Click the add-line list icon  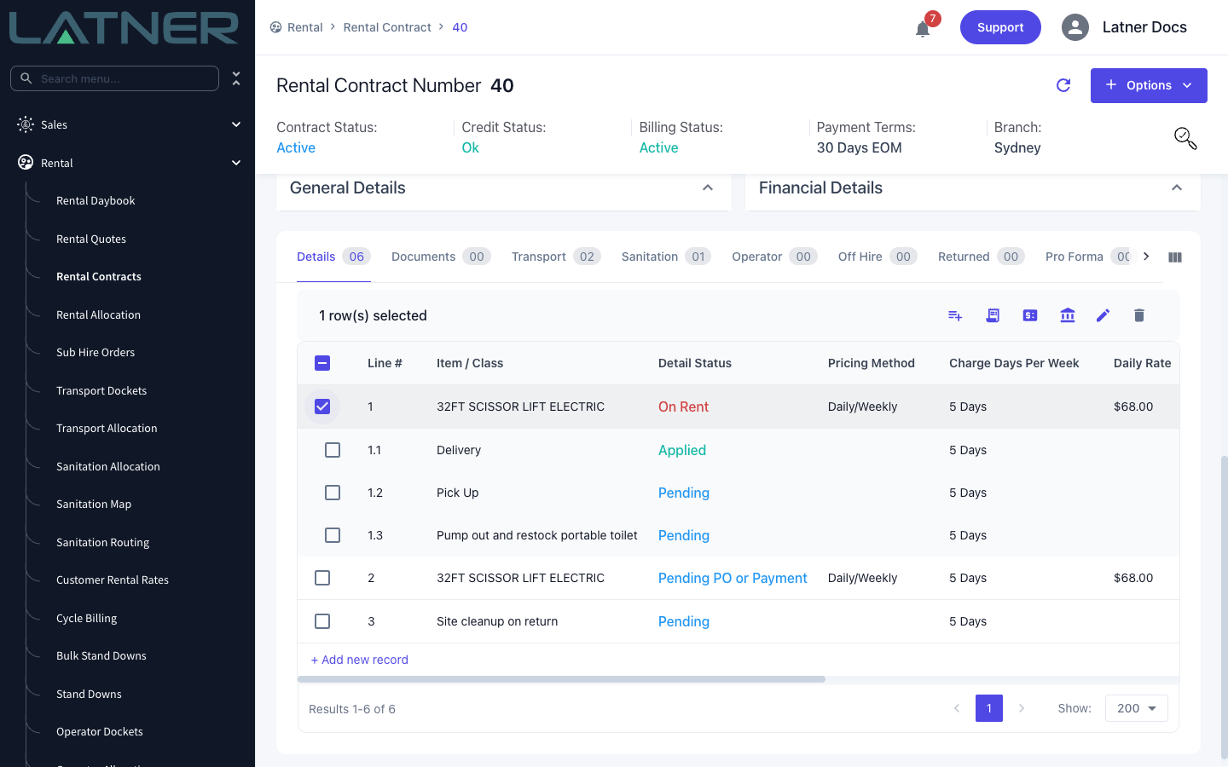click(955, 315)
